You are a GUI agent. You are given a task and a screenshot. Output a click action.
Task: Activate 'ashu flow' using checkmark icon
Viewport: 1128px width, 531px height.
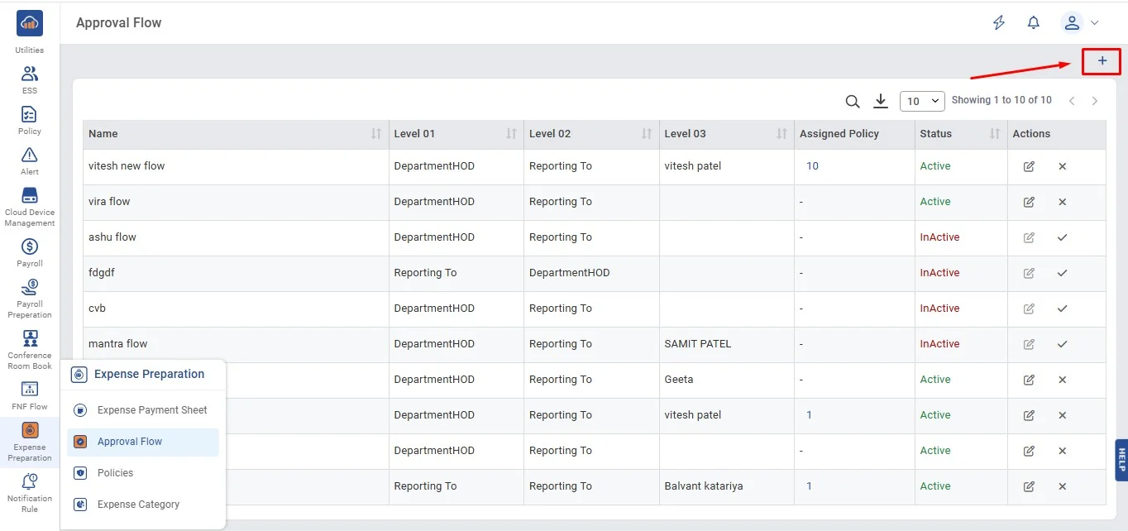click(x=1062, y=237)
